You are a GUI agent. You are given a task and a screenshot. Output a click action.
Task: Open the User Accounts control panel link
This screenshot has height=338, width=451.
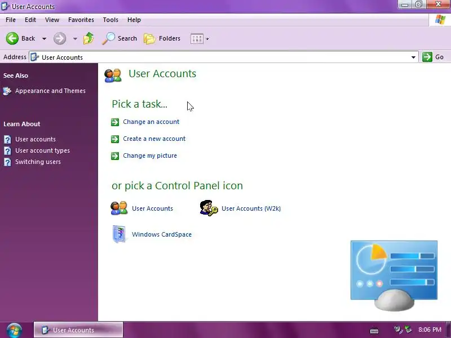coord(152,208)
